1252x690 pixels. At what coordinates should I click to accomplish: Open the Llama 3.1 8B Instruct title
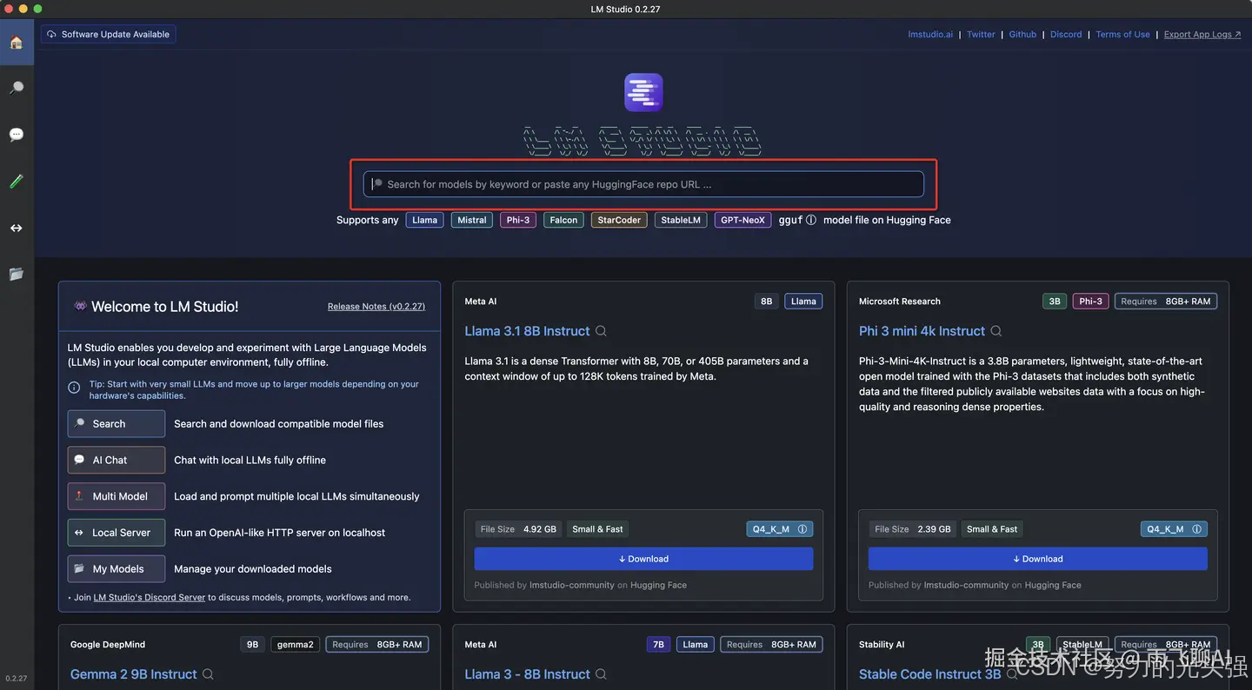tap(527, 331)
